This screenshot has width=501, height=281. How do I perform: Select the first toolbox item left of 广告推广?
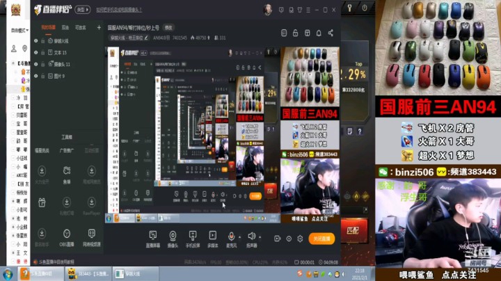pos(42,150)
